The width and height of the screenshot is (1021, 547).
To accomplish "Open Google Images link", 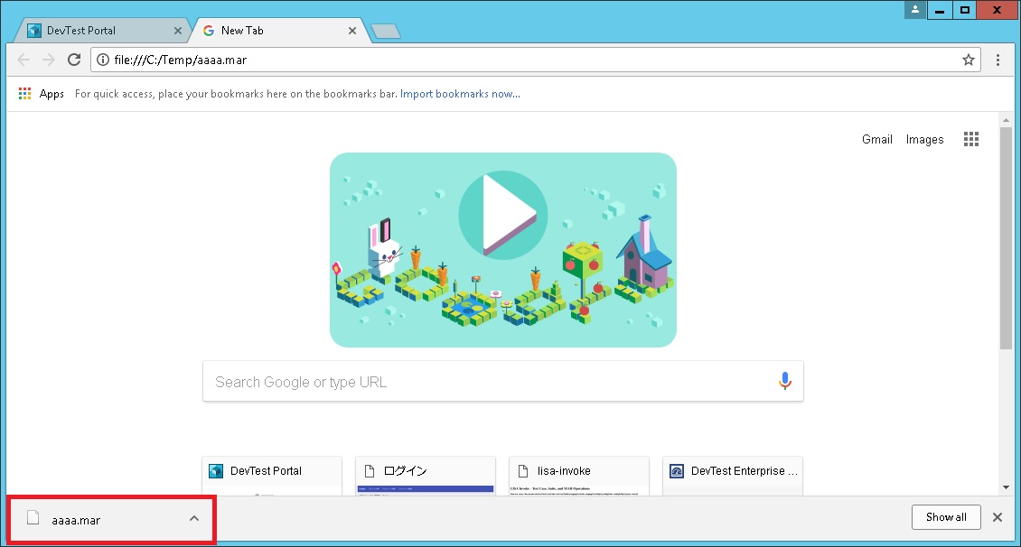I will 923,139.
